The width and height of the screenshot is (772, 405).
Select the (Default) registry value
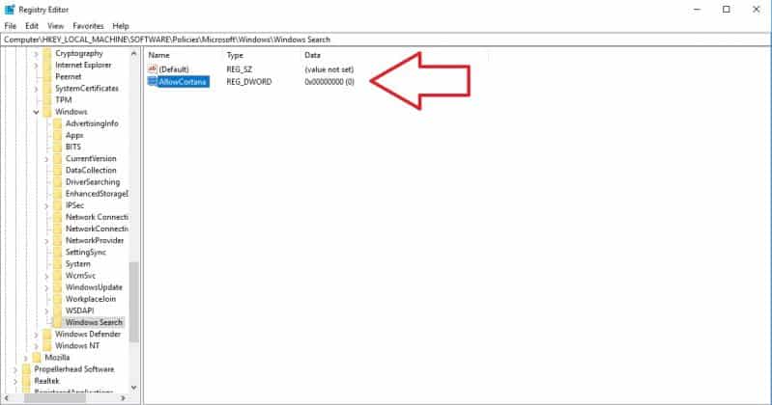(x=174, y=69)
